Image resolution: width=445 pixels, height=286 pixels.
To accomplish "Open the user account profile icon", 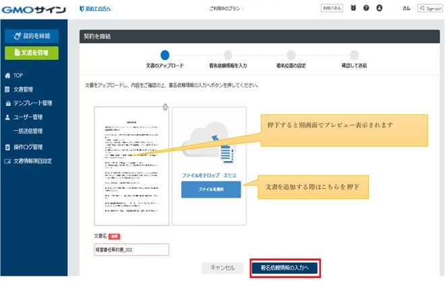I will [x=379, y=8].
